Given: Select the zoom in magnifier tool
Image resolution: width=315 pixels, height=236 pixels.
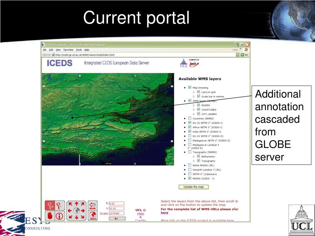Looking at the screenshot, I should (50, 206).
